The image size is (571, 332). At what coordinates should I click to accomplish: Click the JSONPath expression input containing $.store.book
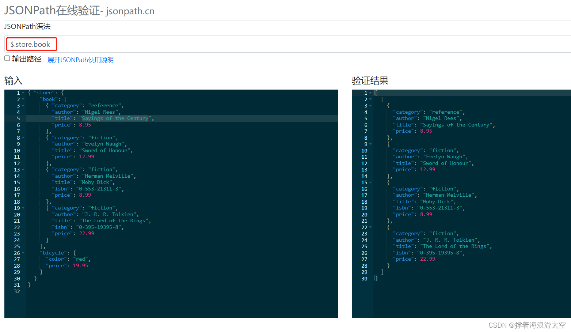pos(288,44)
